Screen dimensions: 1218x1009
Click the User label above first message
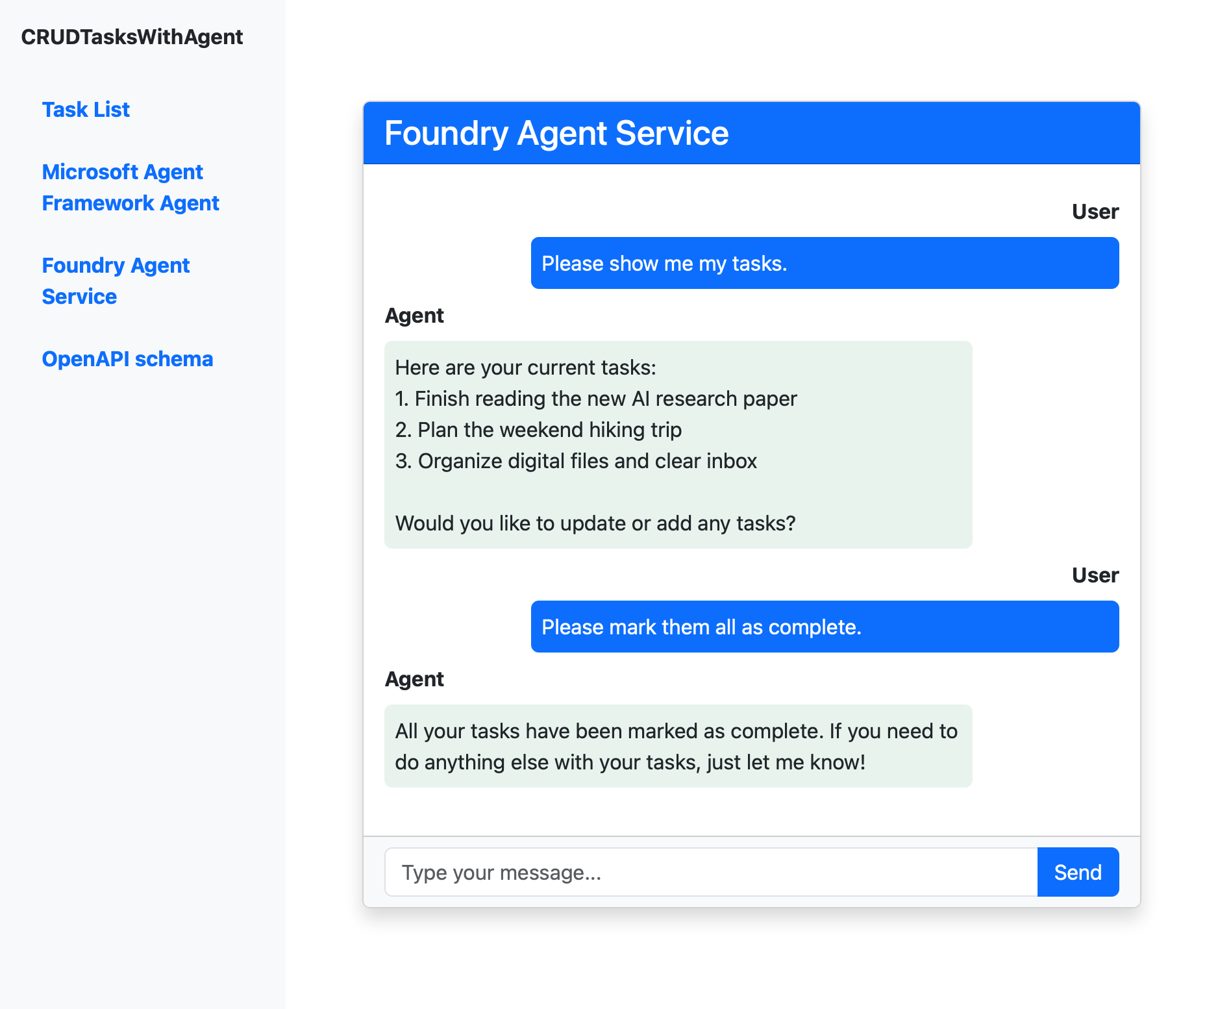1095,211
